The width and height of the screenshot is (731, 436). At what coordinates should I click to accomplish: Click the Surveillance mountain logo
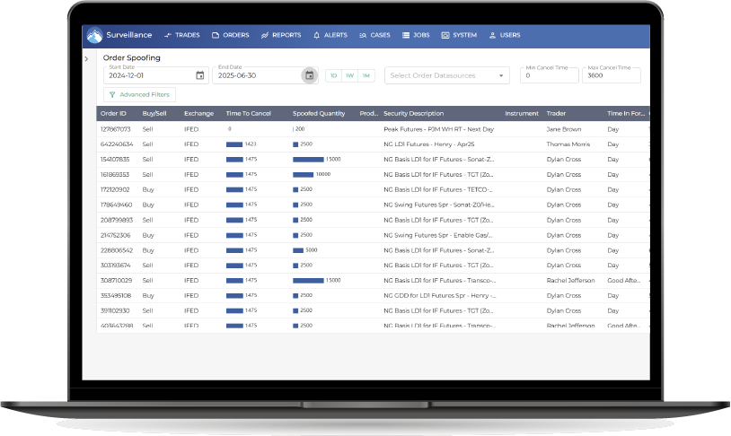click(x=93, y=36)
